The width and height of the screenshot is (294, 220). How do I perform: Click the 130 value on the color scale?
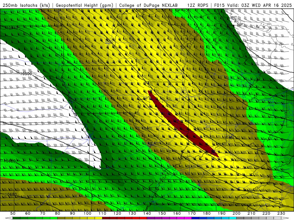pos(132,213)
